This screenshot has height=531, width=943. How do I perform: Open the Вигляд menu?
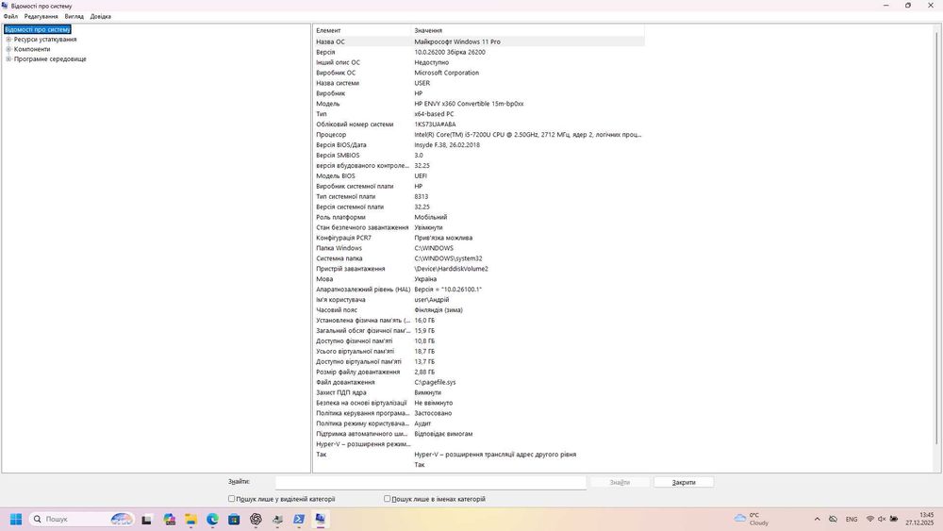(x=74, y=16)
